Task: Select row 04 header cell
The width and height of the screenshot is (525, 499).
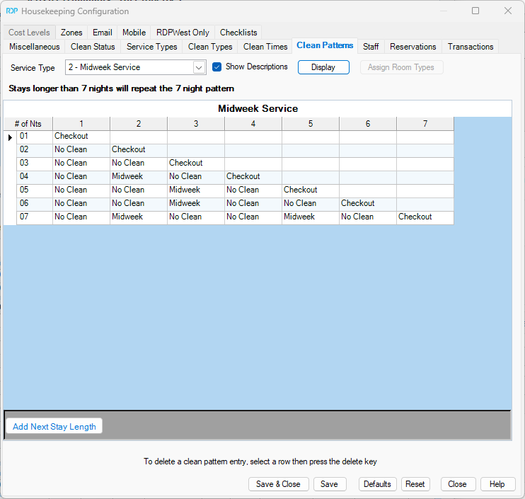Action: point(35,178)
